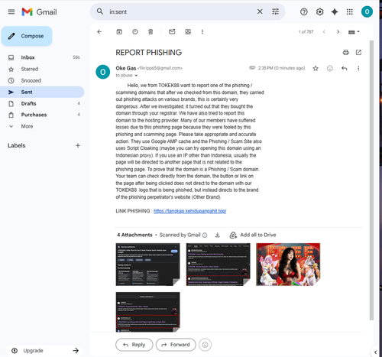
Task: Open the account avatar menu
Action: (x=367, y=11)
